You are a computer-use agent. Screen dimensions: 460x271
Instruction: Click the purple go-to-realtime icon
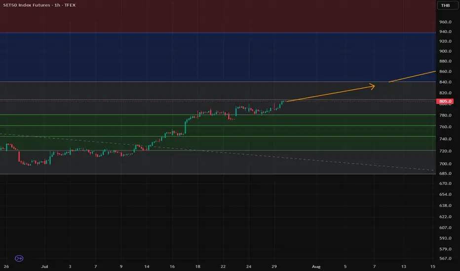click(x=19, y=258)
